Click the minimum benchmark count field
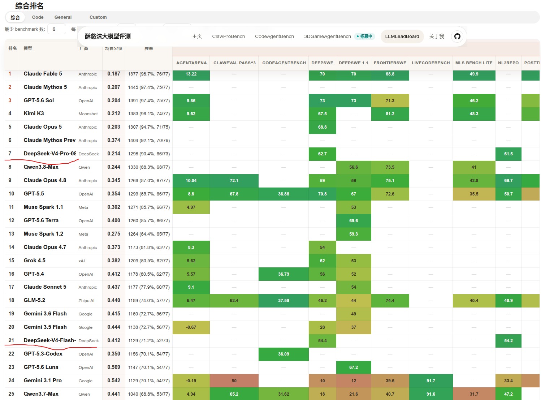Image resolution: width=541 pixels, height=400 pixels. (x=57, y=29)
